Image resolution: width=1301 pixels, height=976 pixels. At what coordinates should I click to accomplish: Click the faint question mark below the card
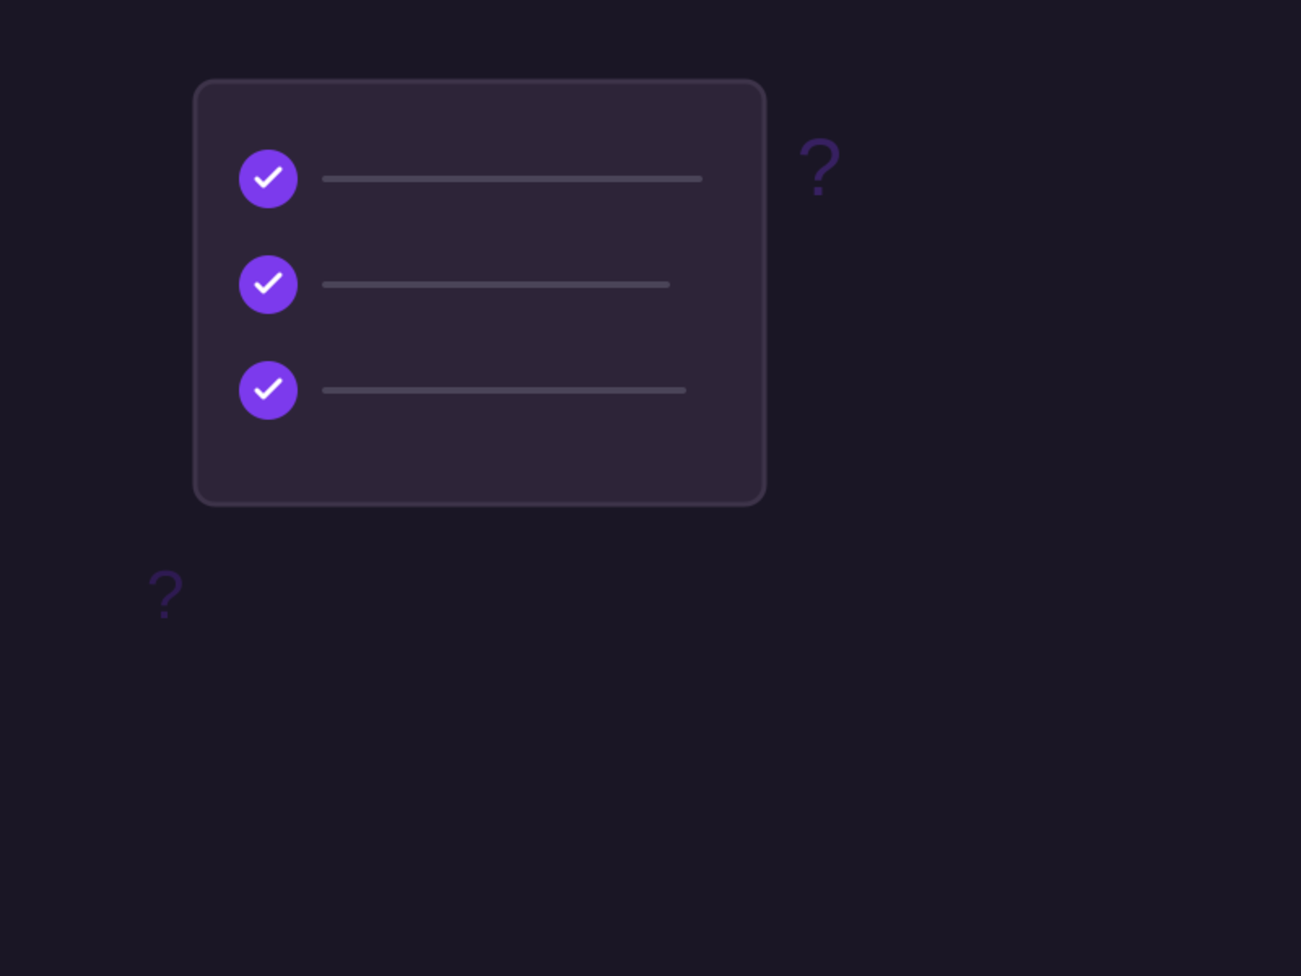(x=166, y=594)
